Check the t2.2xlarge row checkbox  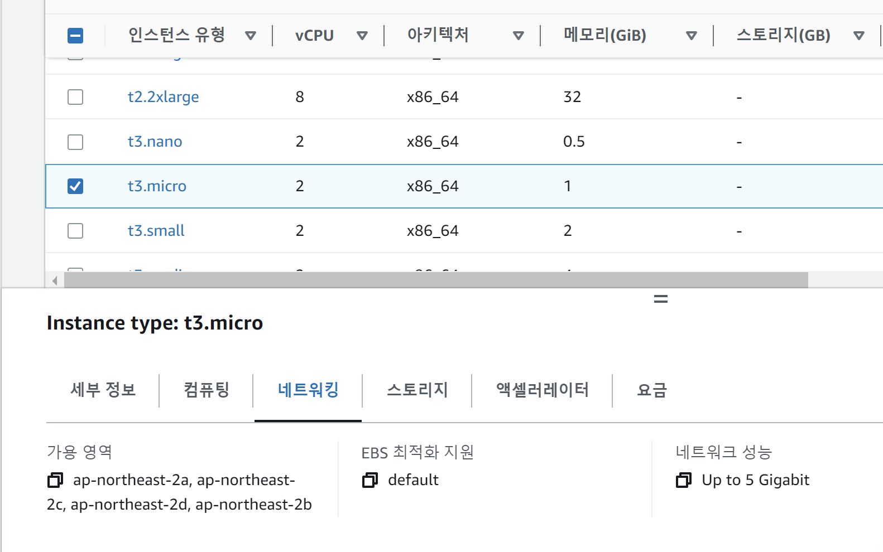point(75,97)
